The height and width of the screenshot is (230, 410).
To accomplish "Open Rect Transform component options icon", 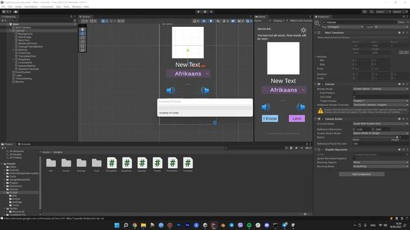I will tap(407, 33).
